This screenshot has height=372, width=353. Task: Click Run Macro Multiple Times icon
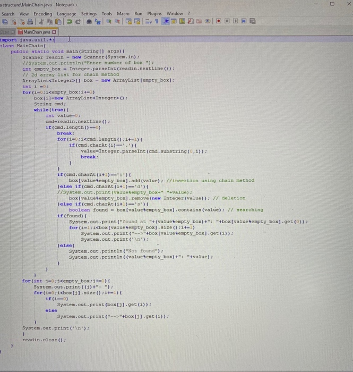[x=244, y=21]
